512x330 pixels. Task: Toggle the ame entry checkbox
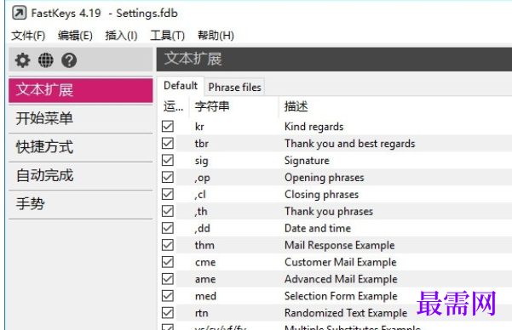coord(168,279)
